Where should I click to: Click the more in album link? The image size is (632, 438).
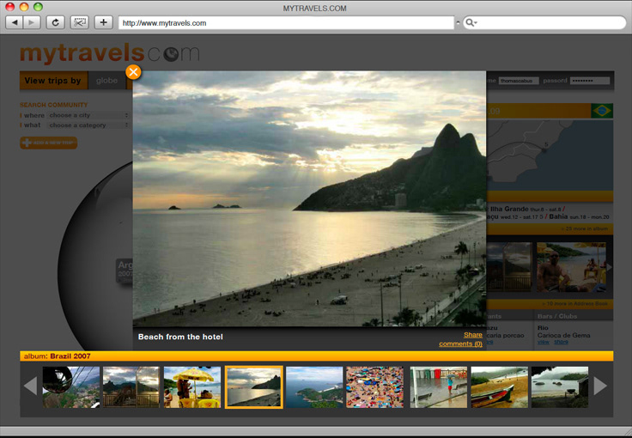(x=585, y=228)
